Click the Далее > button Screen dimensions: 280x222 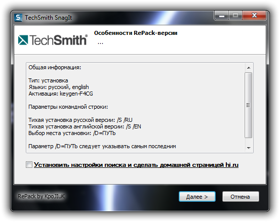click(197, 197)
